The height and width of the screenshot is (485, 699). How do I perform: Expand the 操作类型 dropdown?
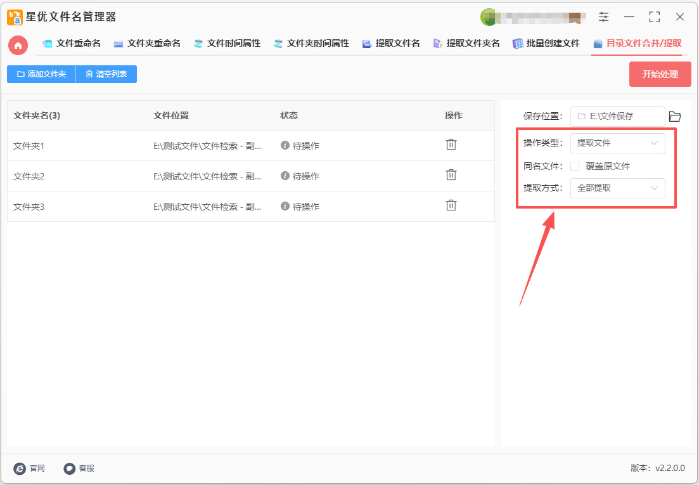point(617,143)
